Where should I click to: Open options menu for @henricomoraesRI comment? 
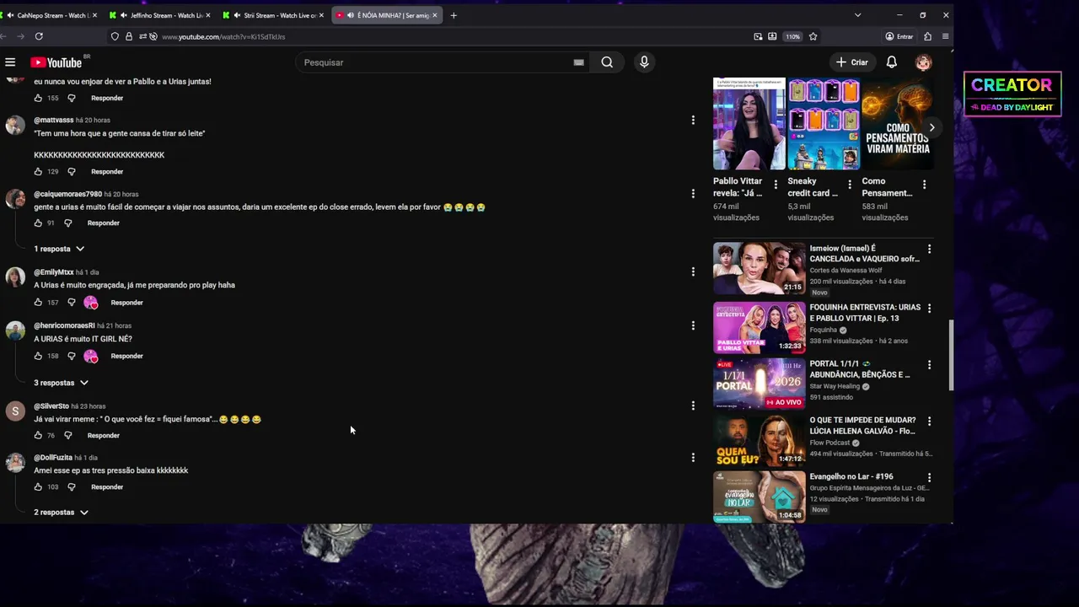pos(693,325)
